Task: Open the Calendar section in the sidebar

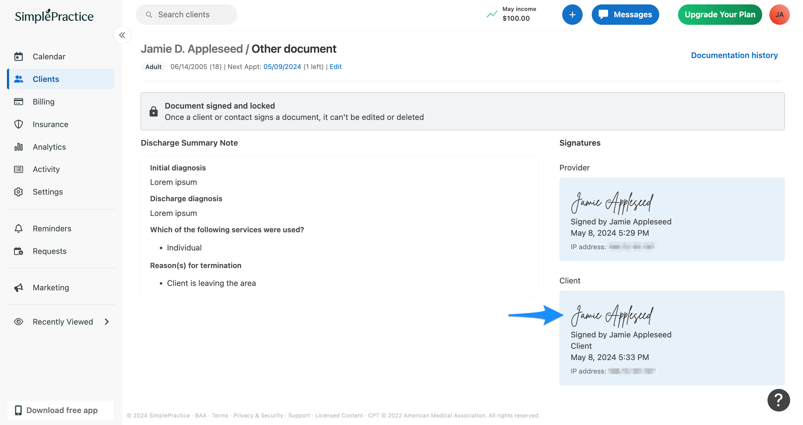Action: (49, 56)
